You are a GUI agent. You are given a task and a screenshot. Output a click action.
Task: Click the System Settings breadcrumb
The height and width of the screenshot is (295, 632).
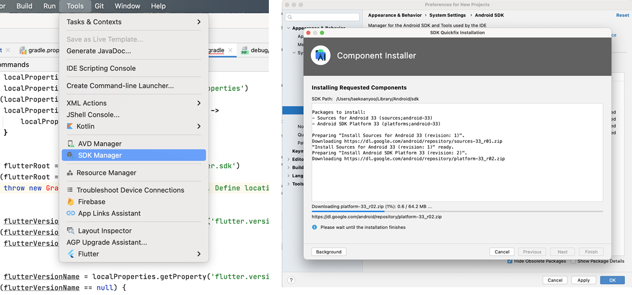(447, 15)
